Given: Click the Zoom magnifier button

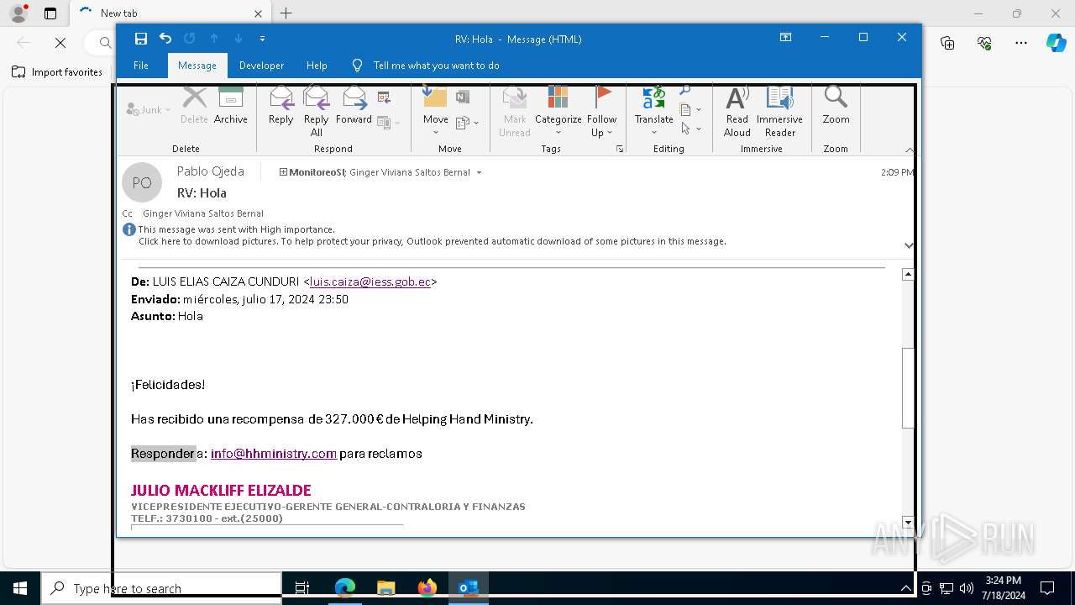Looking at the screenshot, I should point(836,106).
